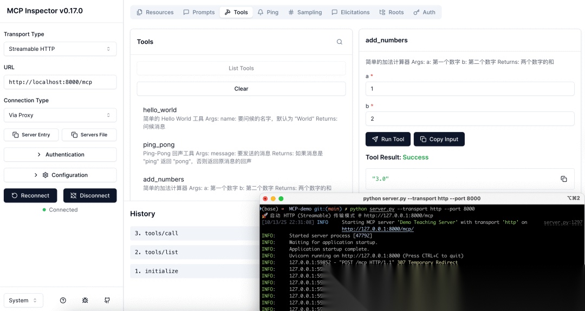This screenshot has width=585, height=311.
Task: Expand the Authentication section
Action: [60, 155]
